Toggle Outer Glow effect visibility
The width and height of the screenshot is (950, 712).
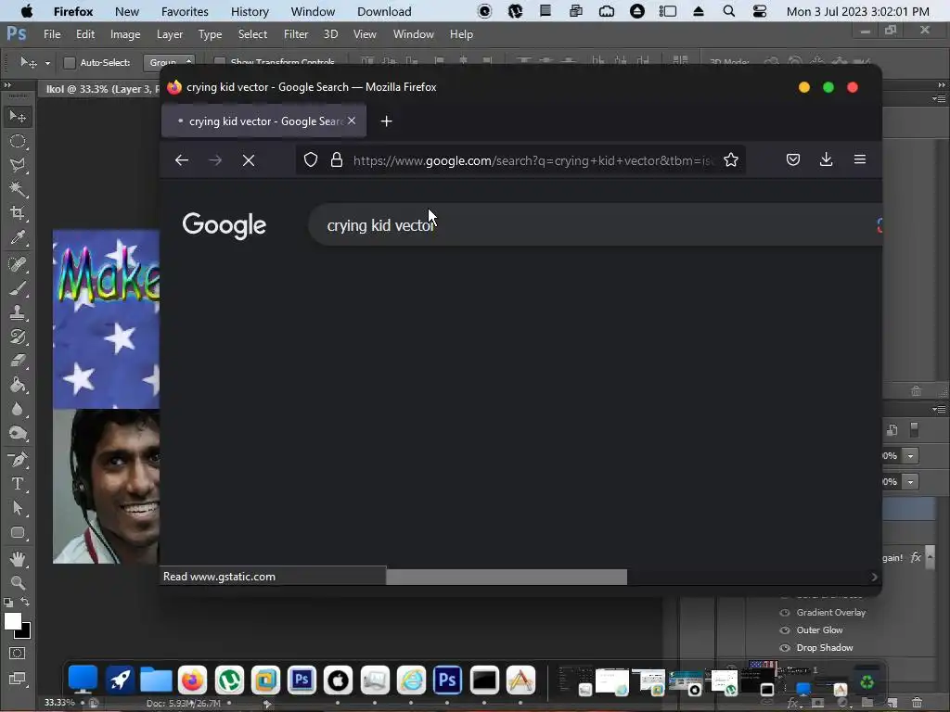pyautogui.click(x=785, y=629)
